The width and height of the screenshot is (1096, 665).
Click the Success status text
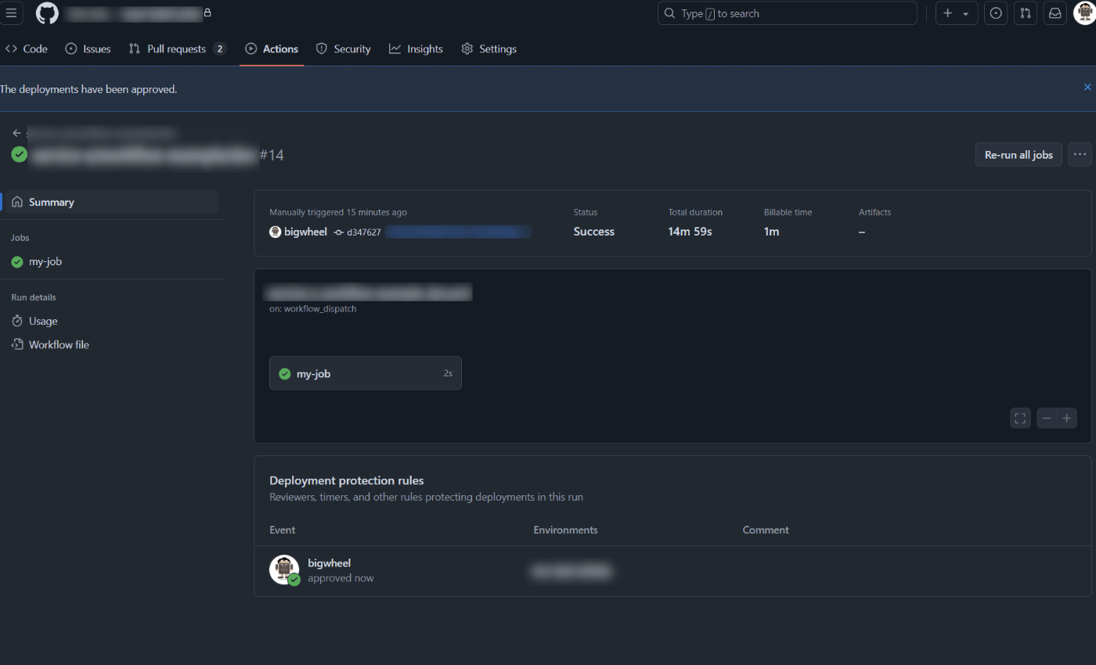[x=593, y=232]
